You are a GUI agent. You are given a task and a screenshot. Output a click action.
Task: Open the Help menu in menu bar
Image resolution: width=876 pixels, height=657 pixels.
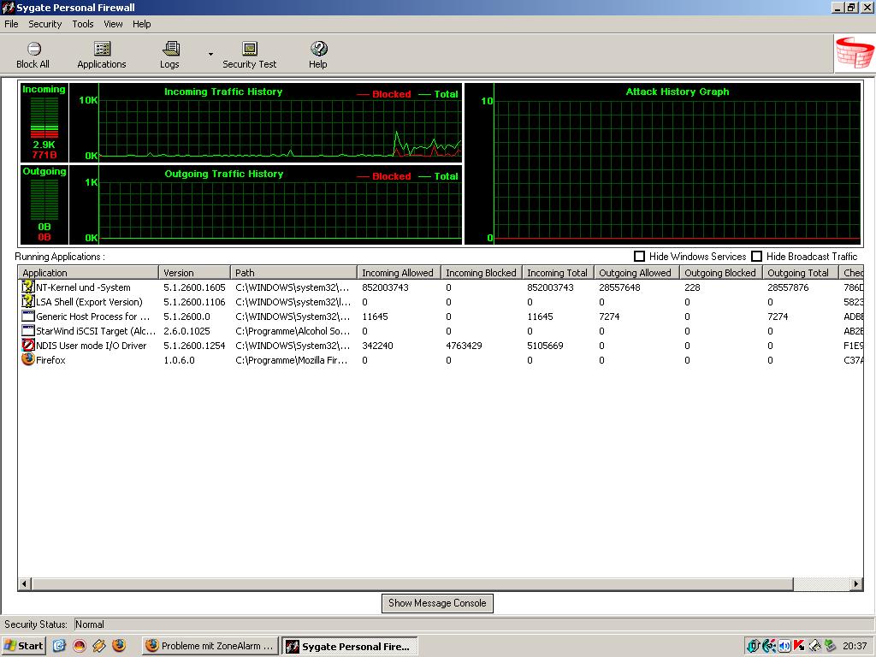point(142,24)
